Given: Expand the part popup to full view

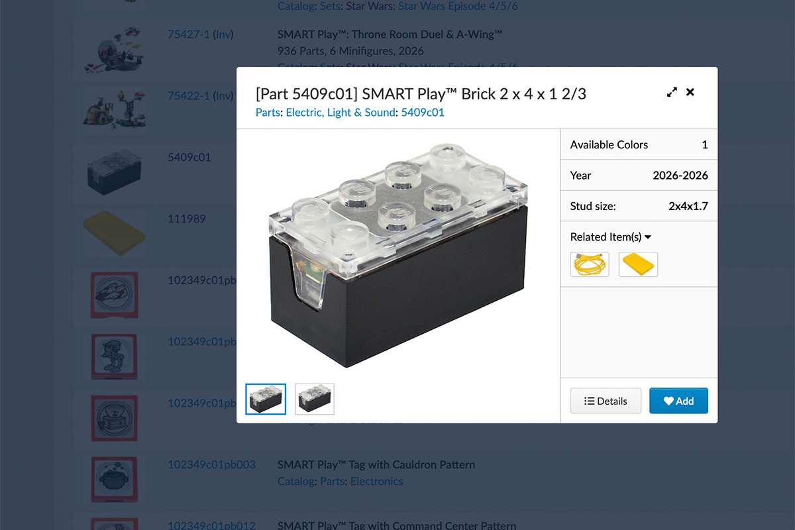Looking at the screenshot, I should pyautogui.click(x=672, y=93).
